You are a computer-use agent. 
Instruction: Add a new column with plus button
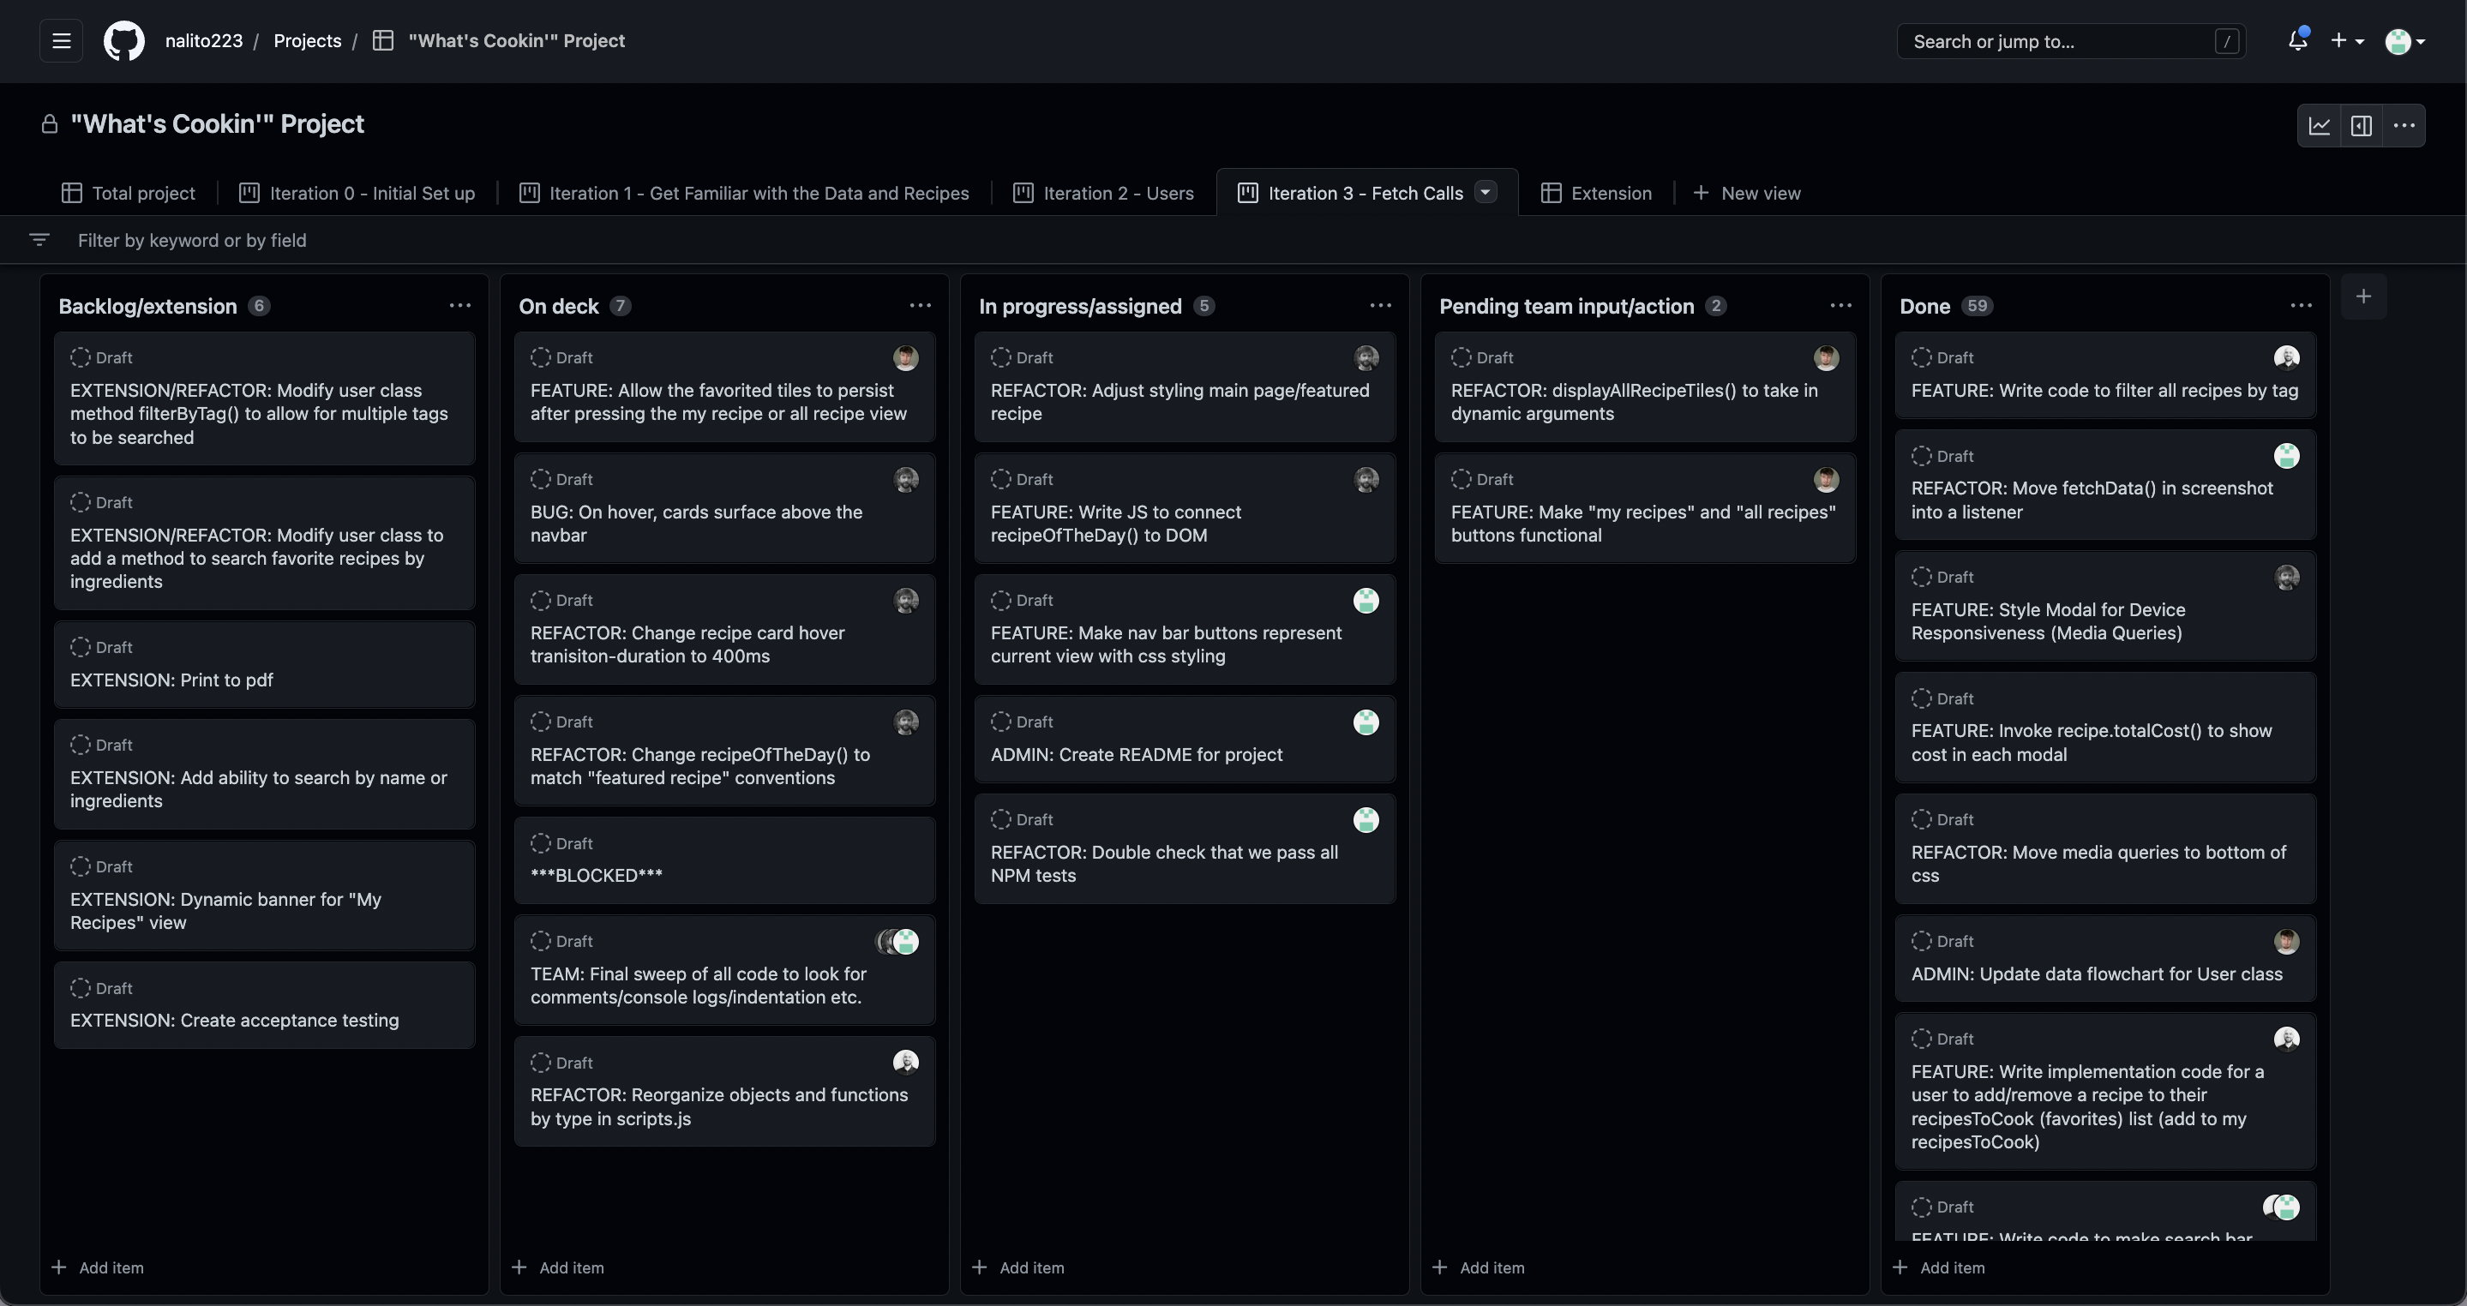2363,297
